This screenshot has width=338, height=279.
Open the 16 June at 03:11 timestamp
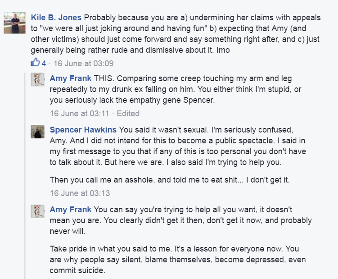80,114
